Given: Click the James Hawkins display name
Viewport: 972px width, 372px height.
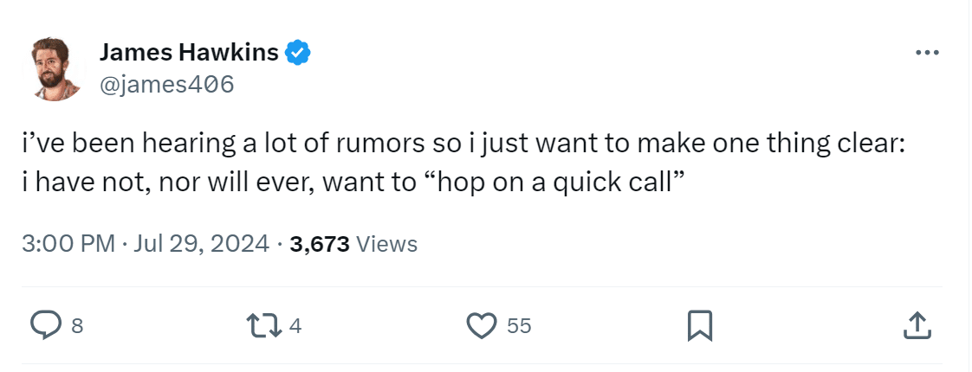Looking at the screenshot, I should 189,53.
